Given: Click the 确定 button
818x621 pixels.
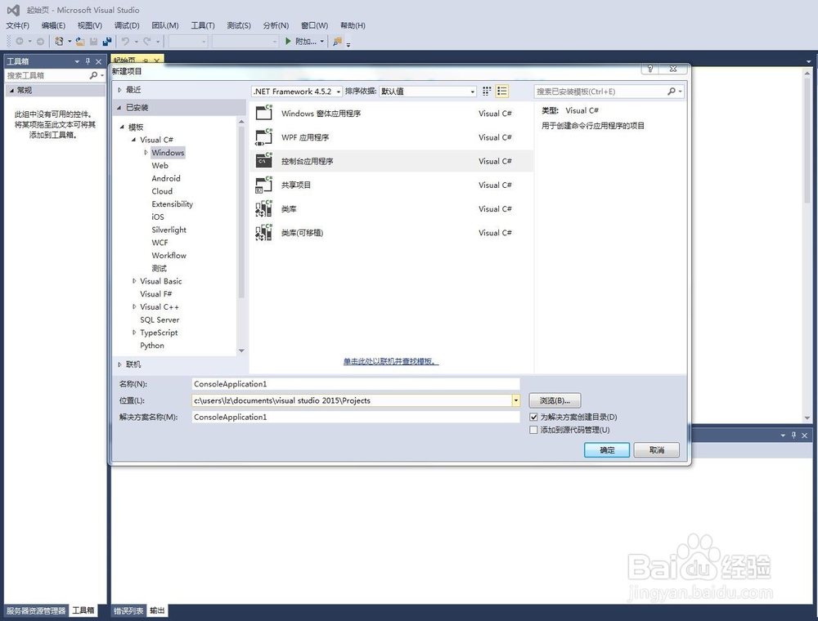Looking at the screenshot, I should pos(607,450).
